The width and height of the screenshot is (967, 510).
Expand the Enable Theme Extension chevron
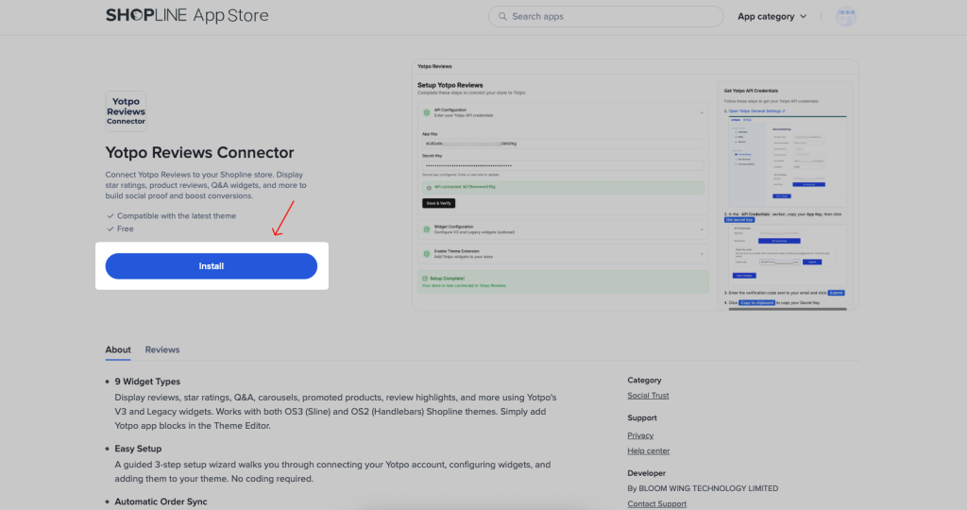pos(702,253)
